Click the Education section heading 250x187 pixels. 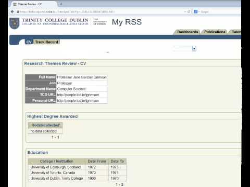click(37, 153)
